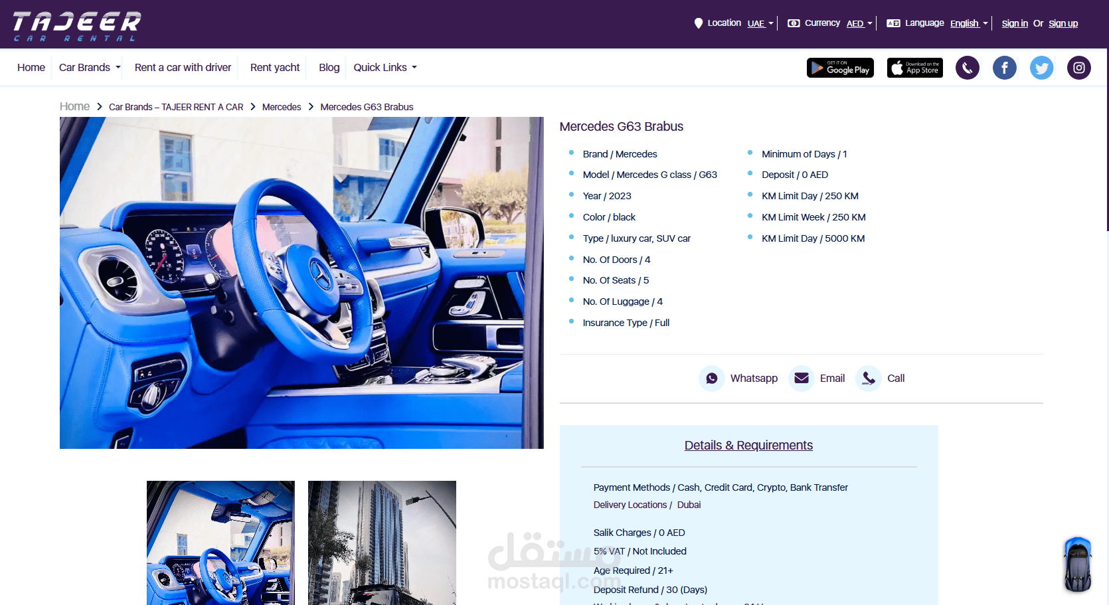
Task: Click the currency banknote icon
Action: pos(794,23)
